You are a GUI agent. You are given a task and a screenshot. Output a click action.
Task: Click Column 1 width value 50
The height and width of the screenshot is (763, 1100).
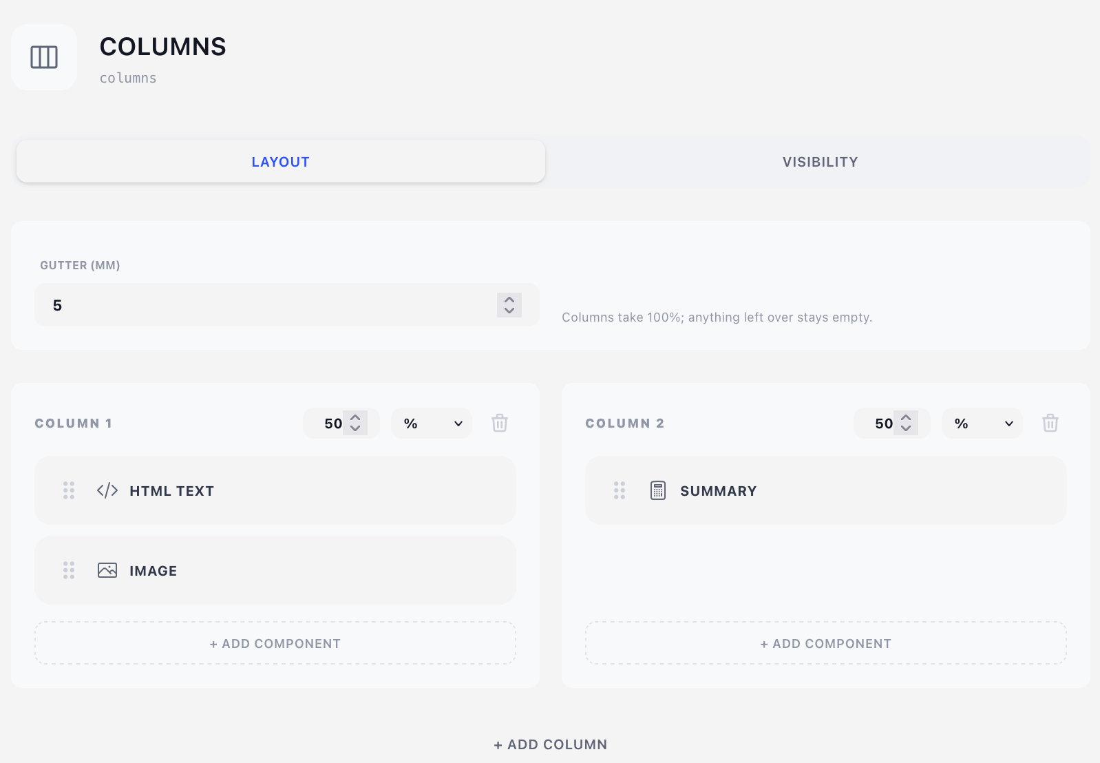tap(333, 424)
